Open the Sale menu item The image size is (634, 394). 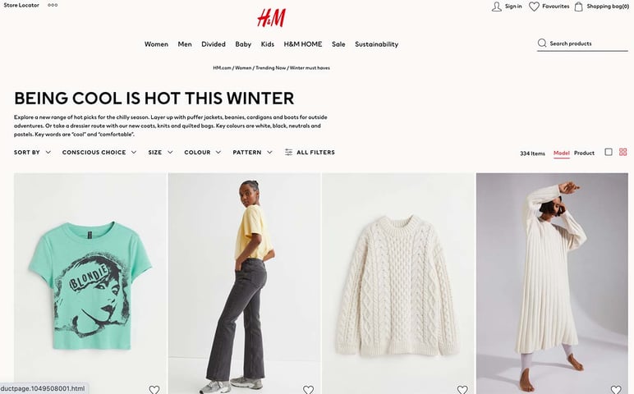coord(338,44)
